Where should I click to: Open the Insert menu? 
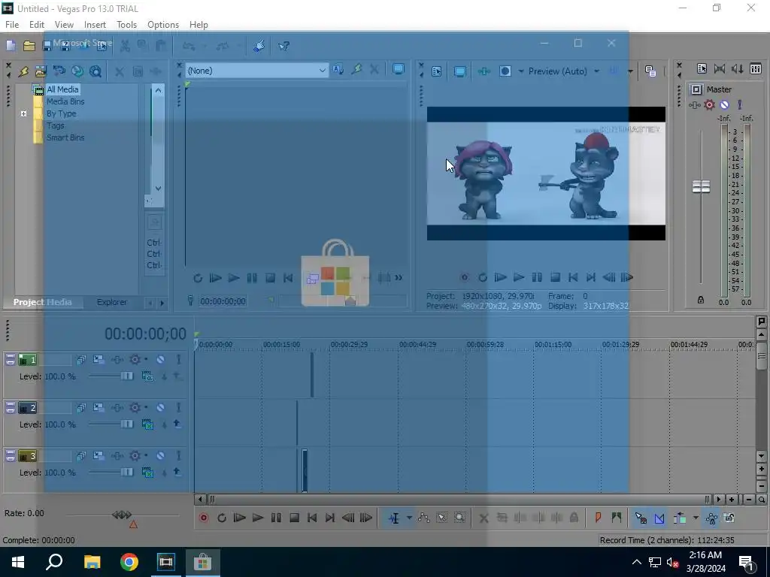click(95, 25)
